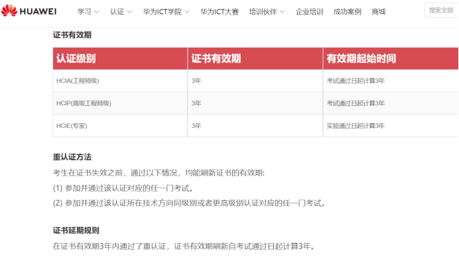
Task: Expand the 培训伙伴 dropdown chevron
Action: (x=282, y=12)
